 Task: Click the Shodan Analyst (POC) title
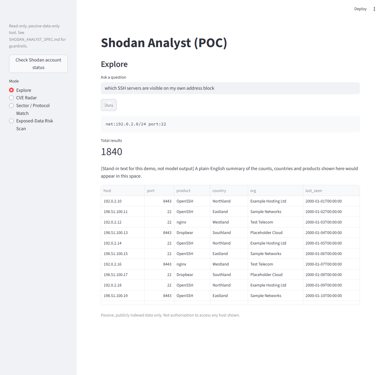pos(164,43)
